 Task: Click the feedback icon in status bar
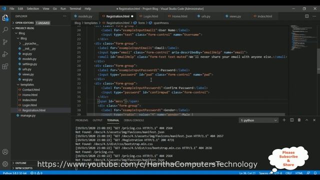coord(308,173)
